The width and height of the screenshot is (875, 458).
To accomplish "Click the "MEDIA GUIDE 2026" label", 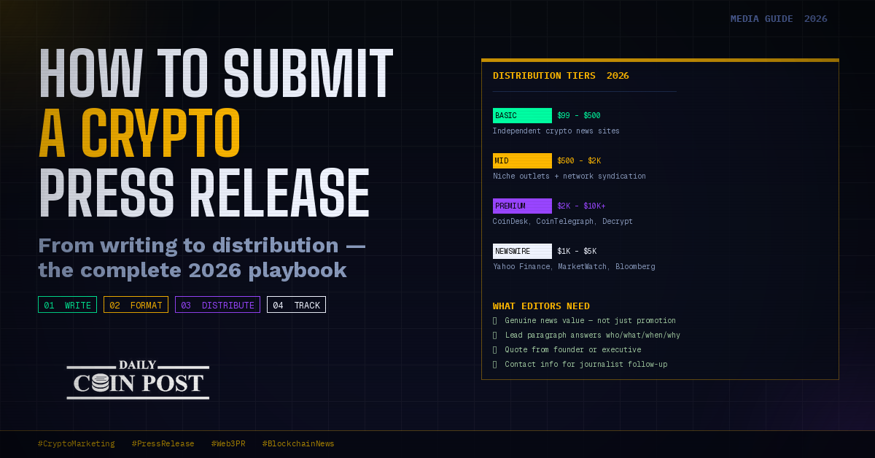I will (779, 19).
